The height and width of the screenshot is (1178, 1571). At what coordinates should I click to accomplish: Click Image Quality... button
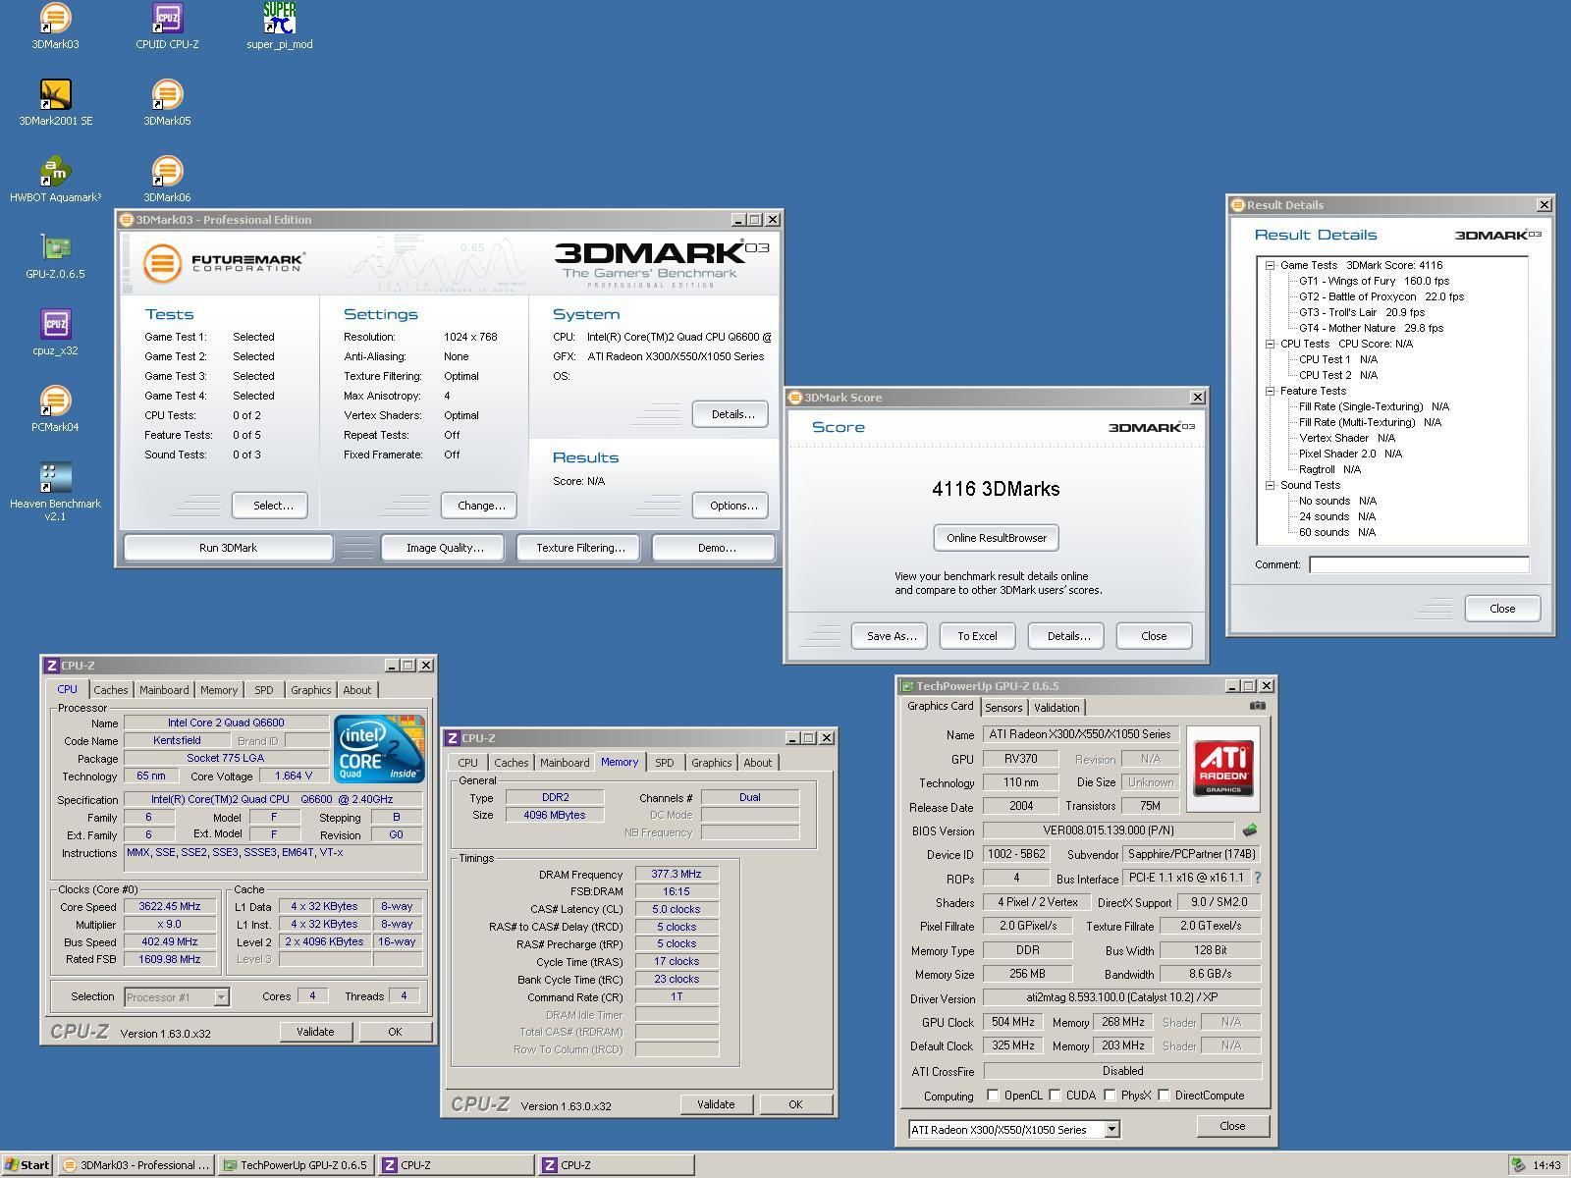(445, 548)
